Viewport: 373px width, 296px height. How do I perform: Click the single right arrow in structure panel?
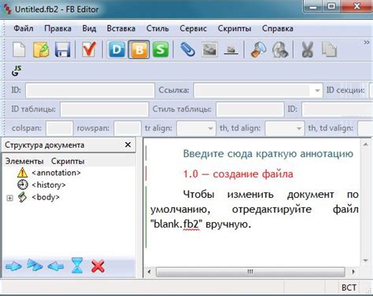pos(13,266)
